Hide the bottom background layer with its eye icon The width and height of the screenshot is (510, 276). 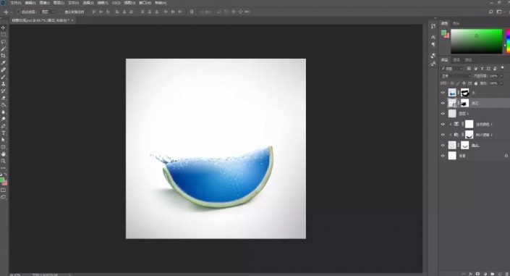(x=443, y=156)
